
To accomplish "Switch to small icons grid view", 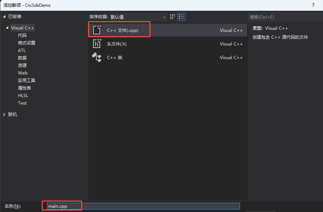I will tap(172, 17).
